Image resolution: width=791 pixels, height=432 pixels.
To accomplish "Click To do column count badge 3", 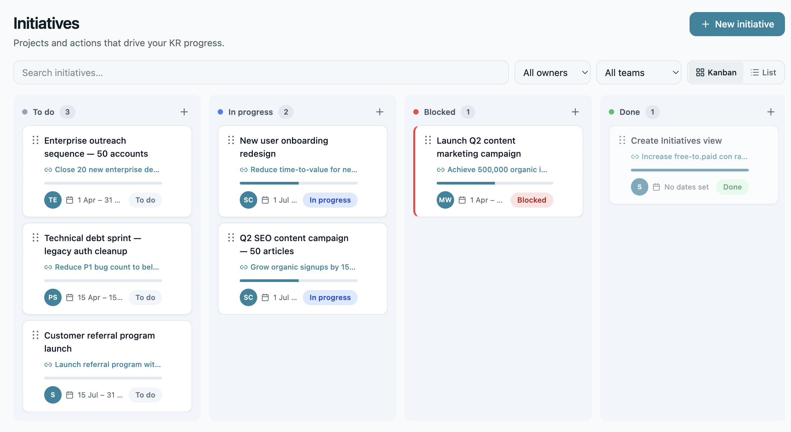I will [x=67, y=112].
